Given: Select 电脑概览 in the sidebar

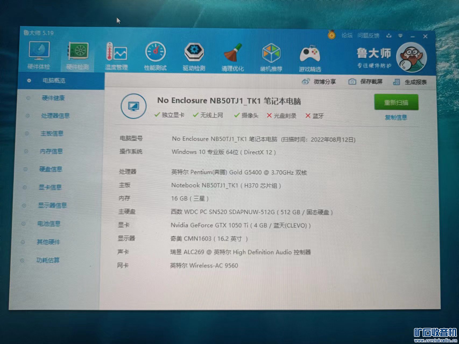Looking at the screenshot, I should tap(61, 81).
